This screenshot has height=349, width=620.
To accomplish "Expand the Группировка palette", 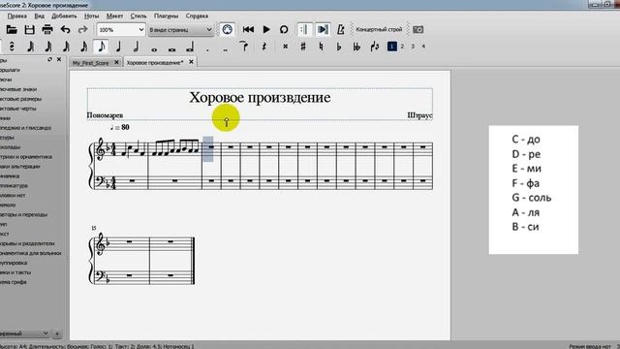I will coord(14,263).
